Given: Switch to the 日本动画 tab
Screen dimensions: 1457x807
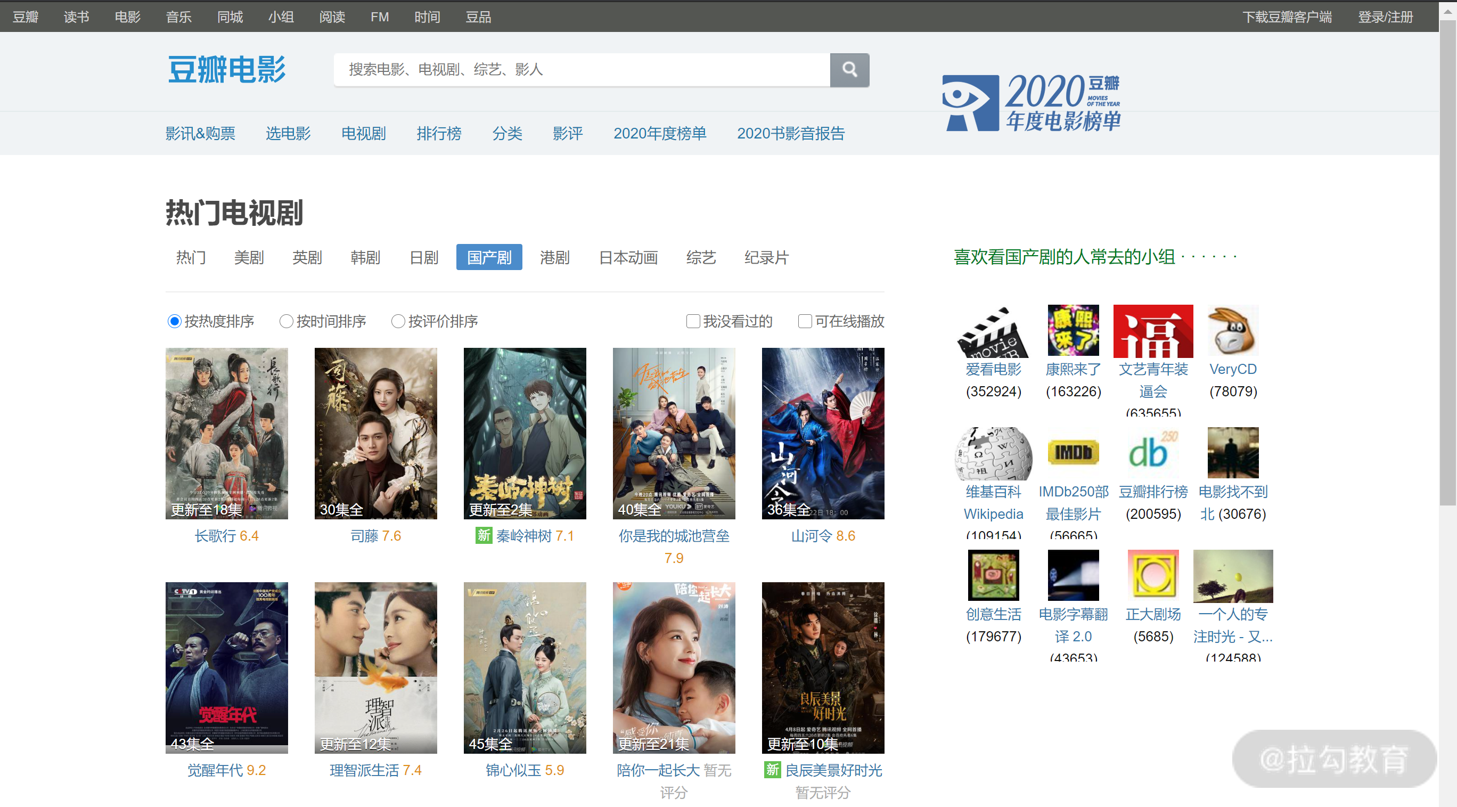Looking at the screenshot, I should pyautogui.click(x=628, y=257).
